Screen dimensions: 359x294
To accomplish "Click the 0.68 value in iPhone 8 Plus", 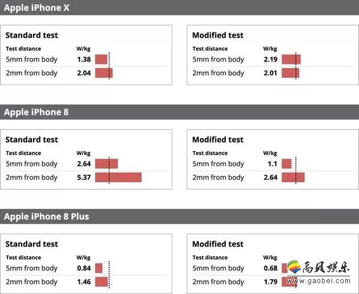I will [x=271, y=268].
